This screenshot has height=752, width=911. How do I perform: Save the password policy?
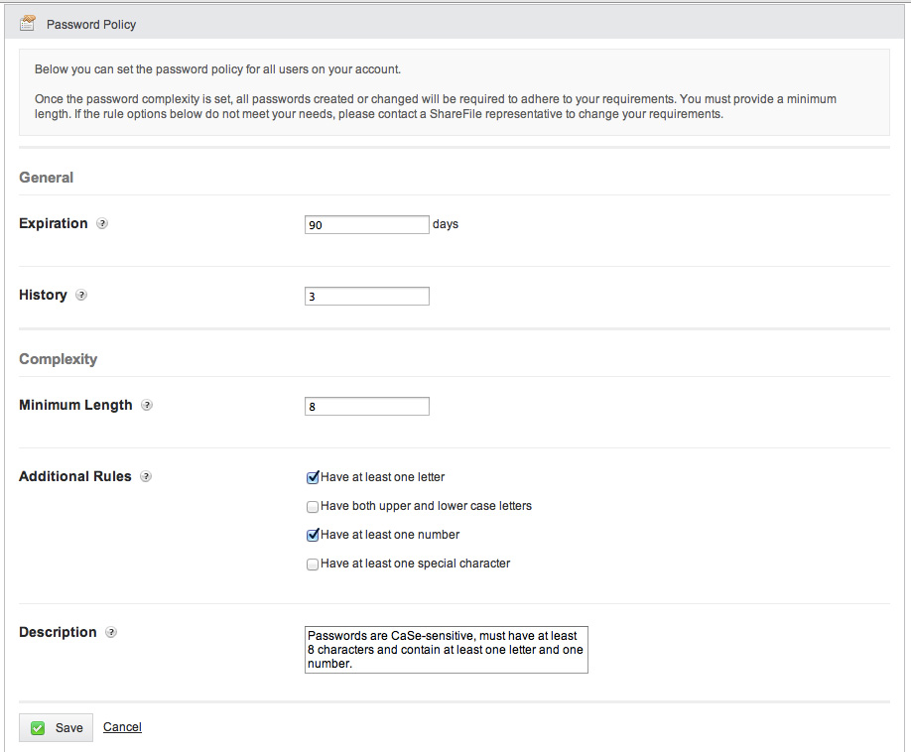56,727
